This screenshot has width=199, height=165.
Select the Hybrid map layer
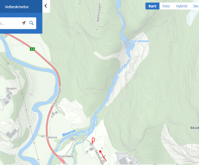coord(181,6)
